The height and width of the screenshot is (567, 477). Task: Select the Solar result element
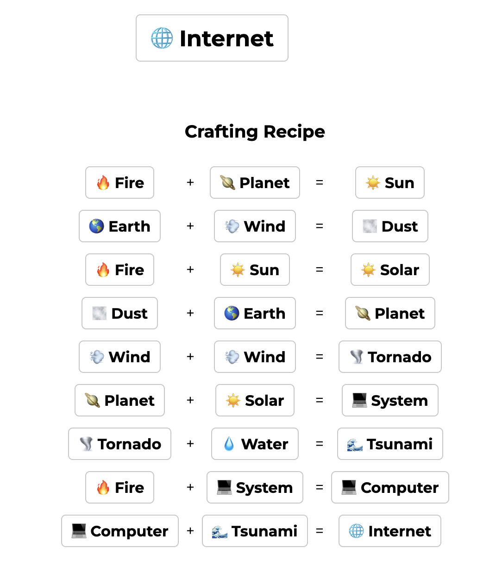pos(390,270)
